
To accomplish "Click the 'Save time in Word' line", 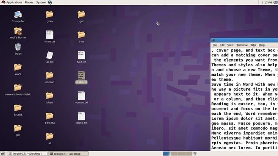I will pyautogui.click(x=245, y=84).
